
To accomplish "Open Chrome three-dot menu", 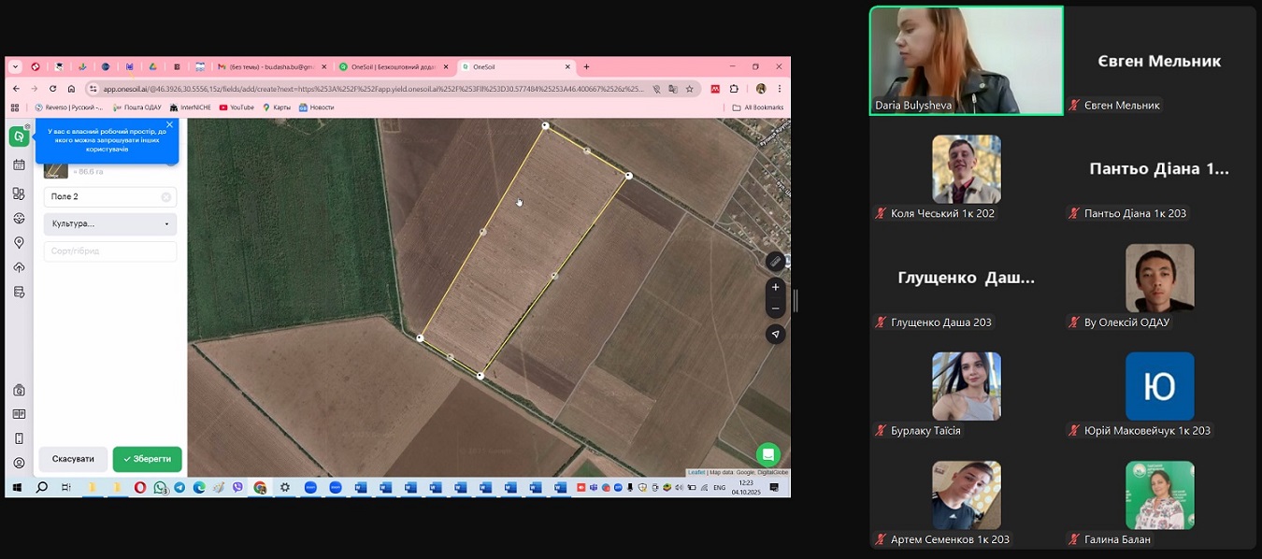I will pyautogui.click(x=780, y=89).
